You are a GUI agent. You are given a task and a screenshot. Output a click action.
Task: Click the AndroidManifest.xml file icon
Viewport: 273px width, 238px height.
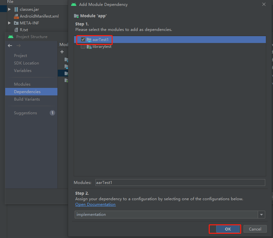pyautogui.click(x=16, y=16)
